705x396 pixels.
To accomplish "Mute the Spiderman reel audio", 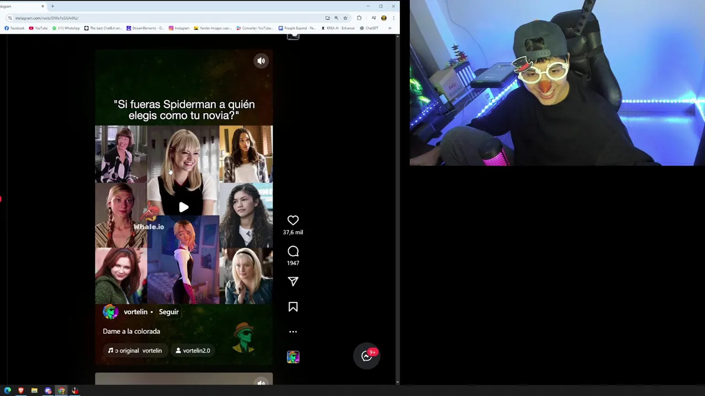I will 261,61.
